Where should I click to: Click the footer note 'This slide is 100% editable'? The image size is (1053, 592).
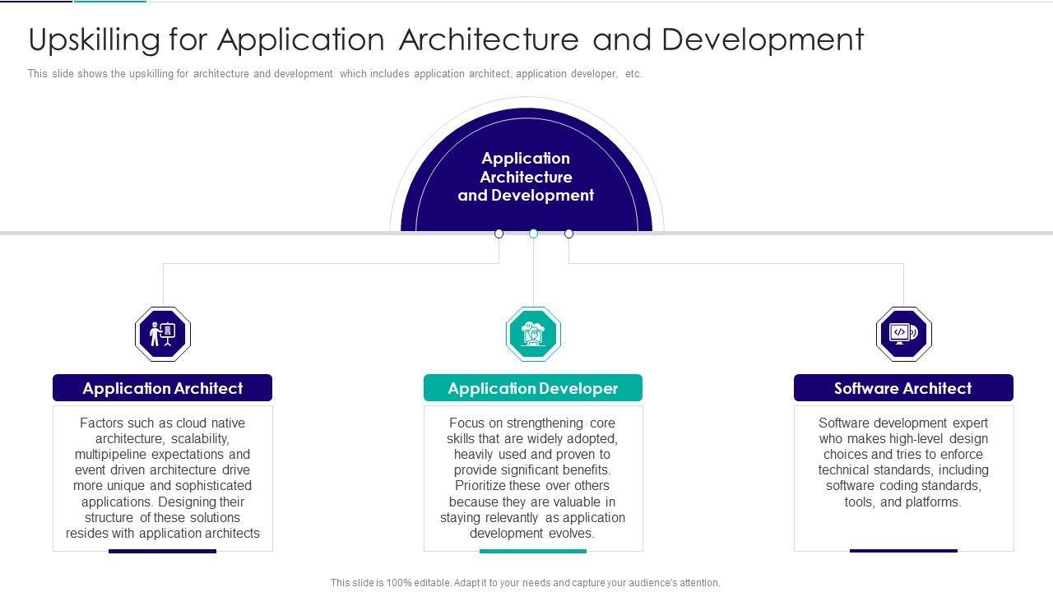(x=526, y=583)
